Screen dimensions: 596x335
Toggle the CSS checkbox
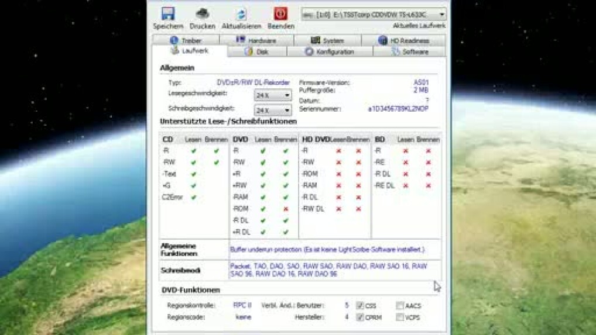click(x=360, y=305)
